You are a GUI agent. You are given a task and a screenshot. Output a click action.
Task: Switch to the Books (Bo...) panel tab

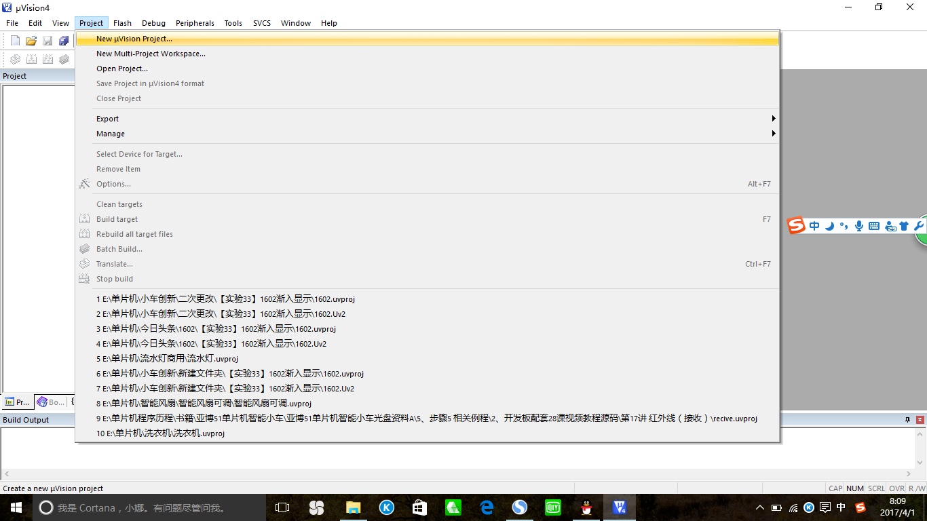51,402
